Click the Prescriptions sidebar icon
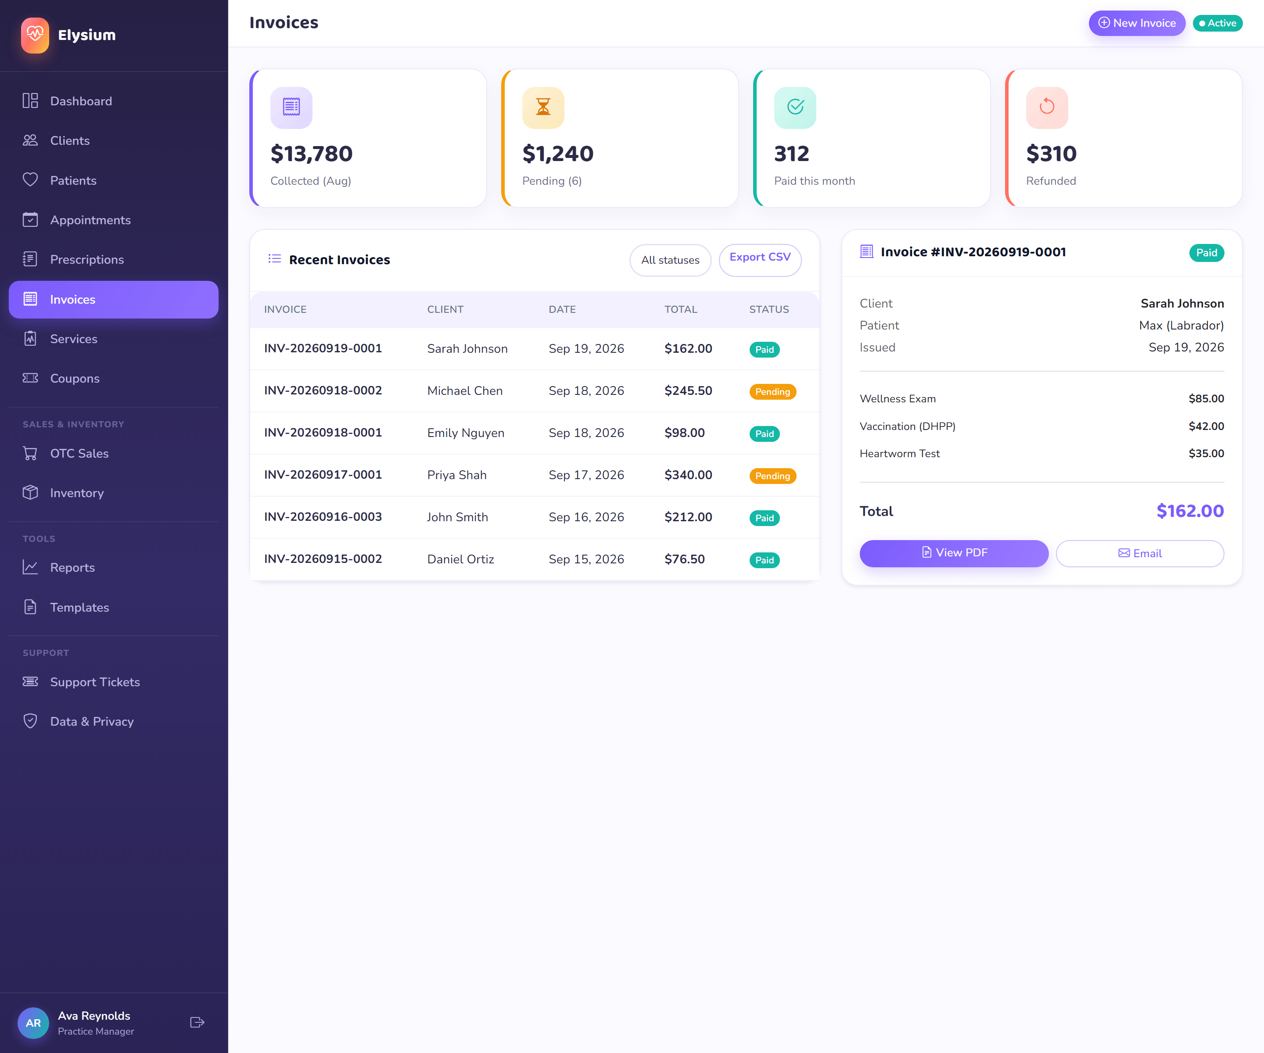 (30, 259)
